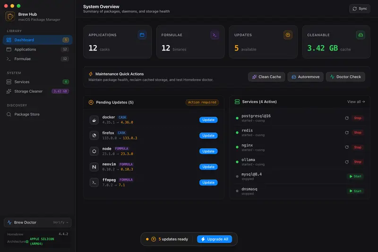Open Applications in the sidebar
The image size is (378, 252).
point(38,49)
